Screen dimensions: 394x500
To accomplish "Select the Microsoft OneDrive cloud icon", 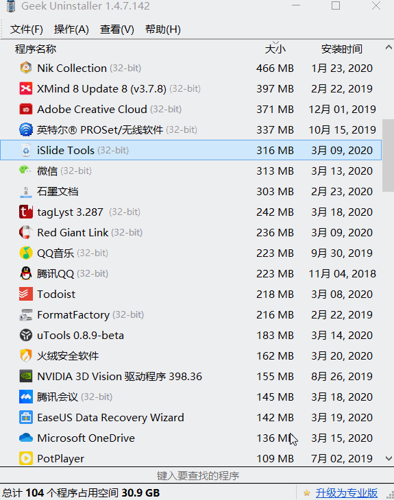I will (26, 438).
